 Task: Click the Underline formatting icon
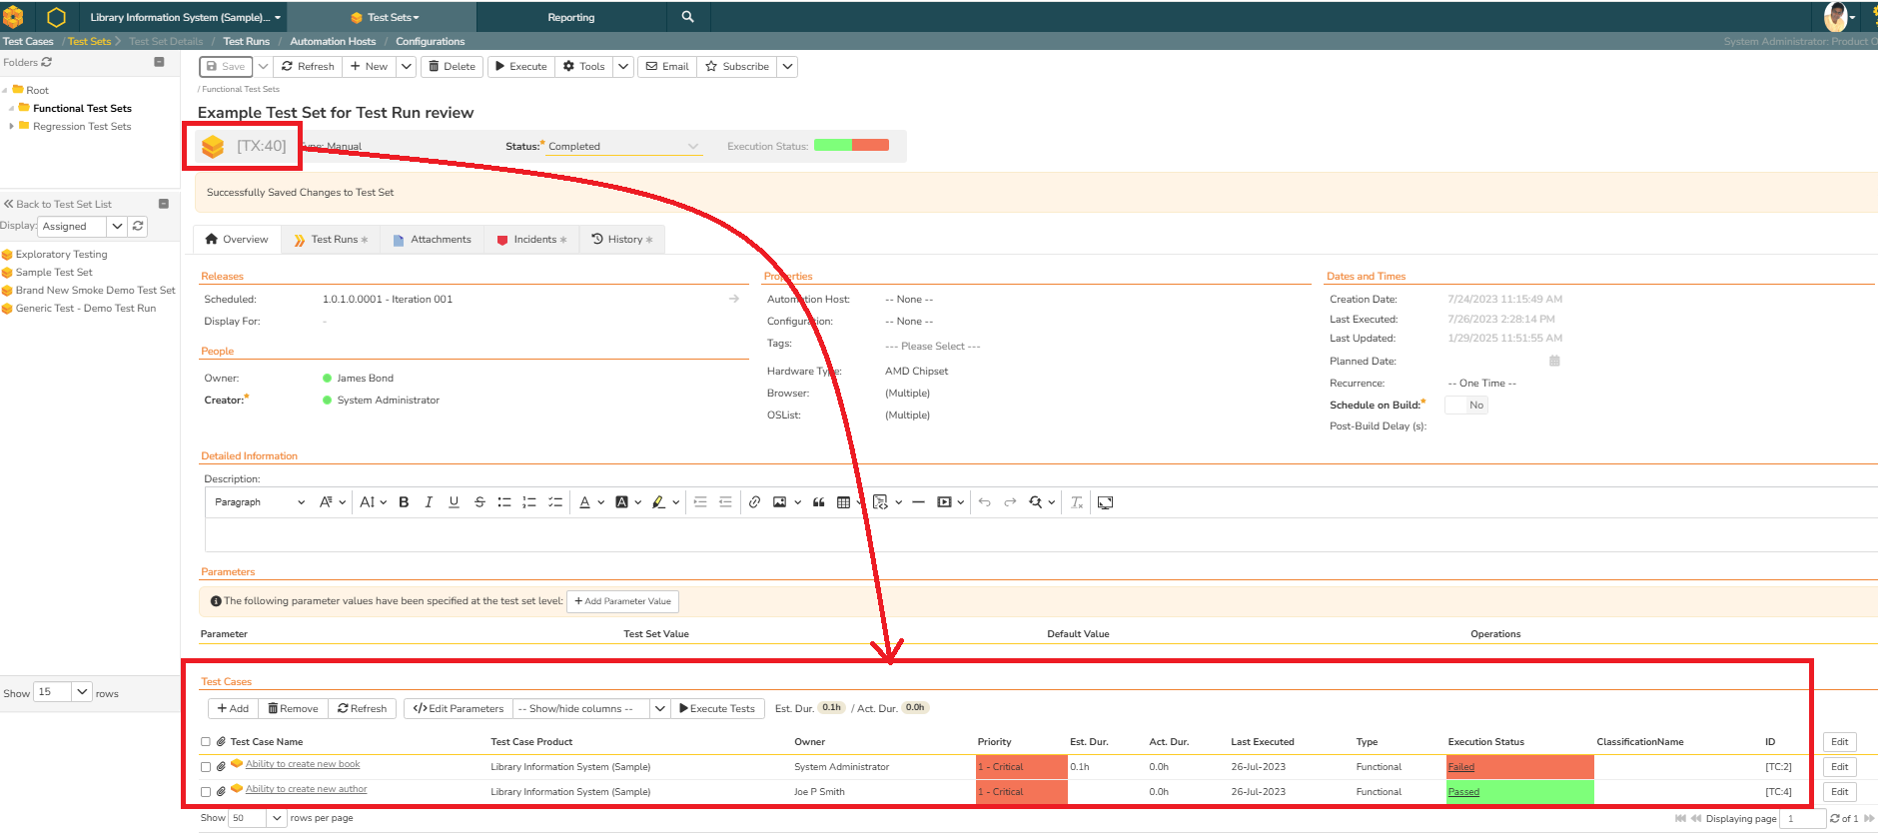454,502
